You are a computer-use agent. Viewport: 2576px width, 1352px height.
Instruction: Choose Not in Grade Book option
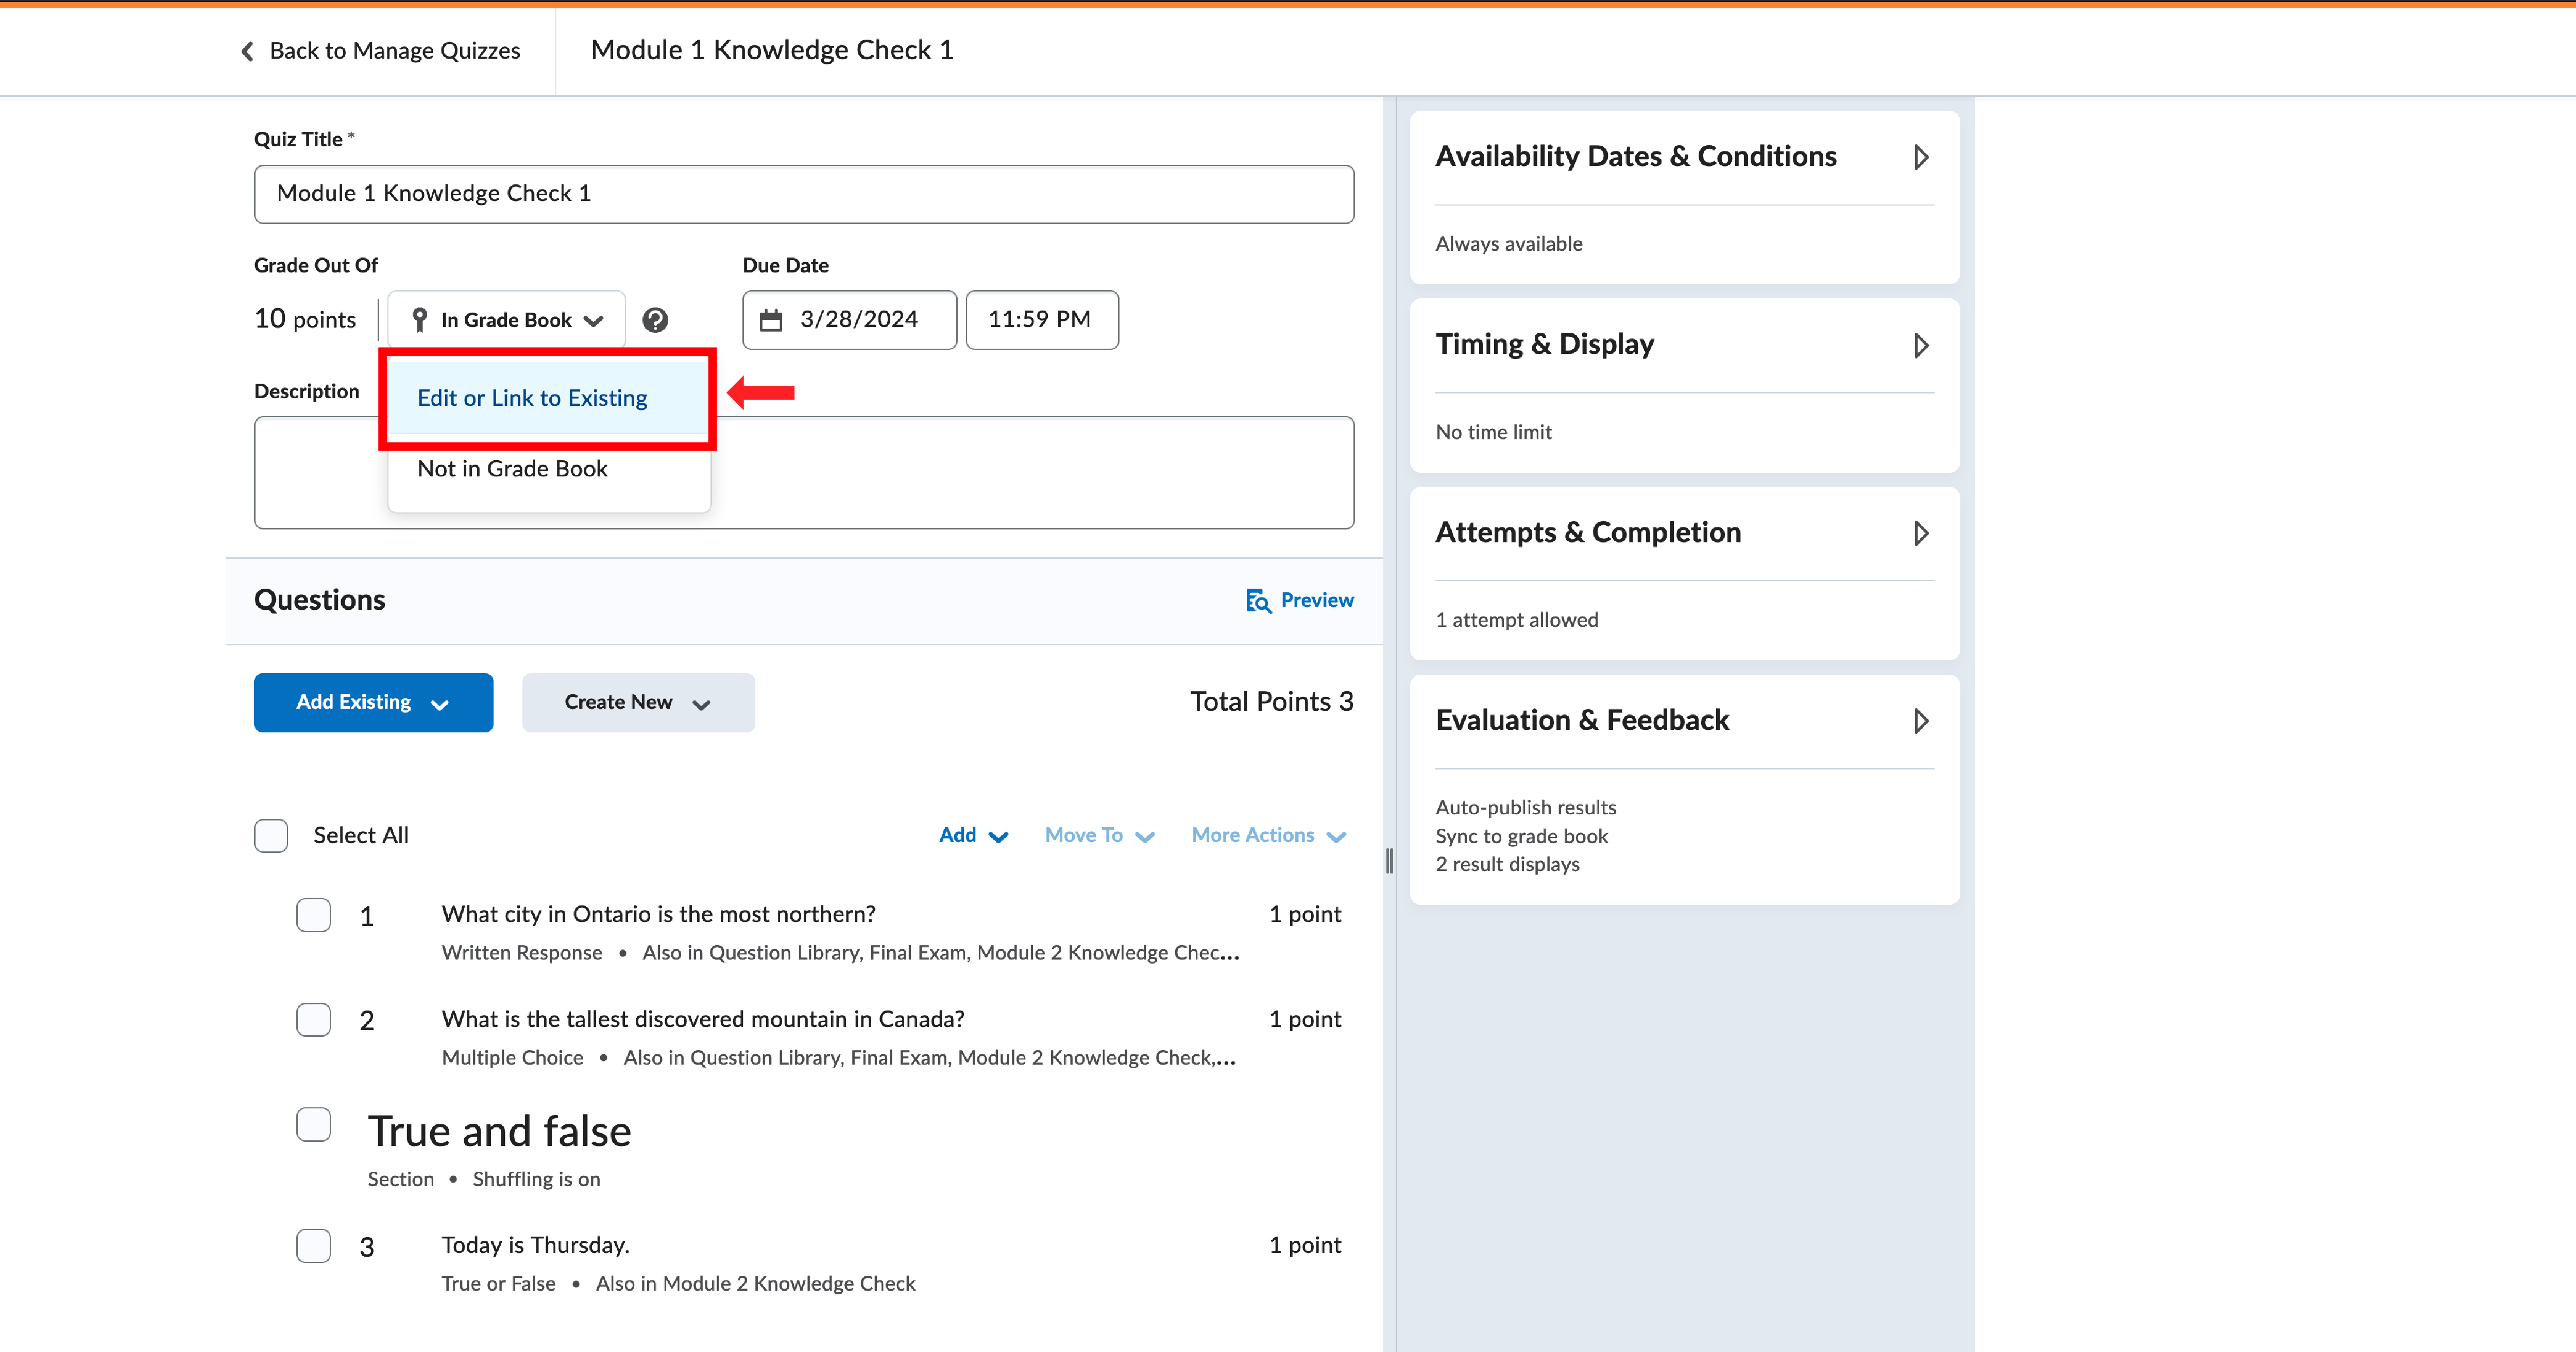[x=512, y=469]
